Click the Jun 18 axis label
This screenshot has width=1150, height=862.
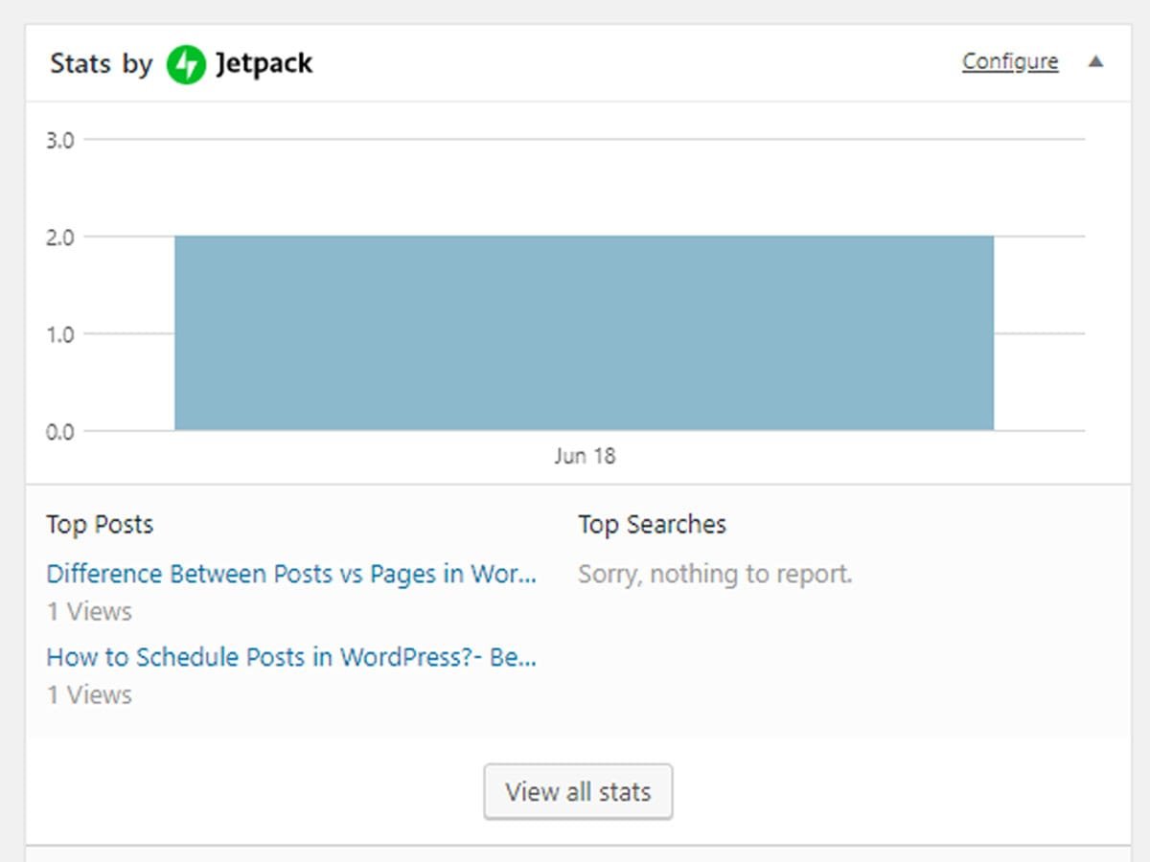pyautogui.click(x=585, y=456)
